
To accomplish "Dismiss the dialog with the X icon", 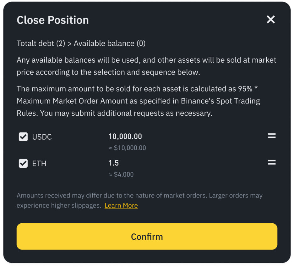I will [x=271, y=20].
